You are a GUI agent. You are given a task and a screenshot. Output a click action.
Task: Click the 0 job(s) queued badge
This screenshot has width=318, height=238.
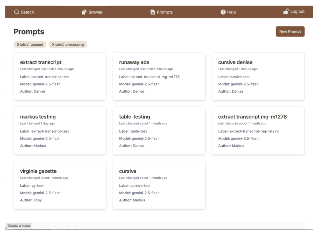(x=30, y=44)
